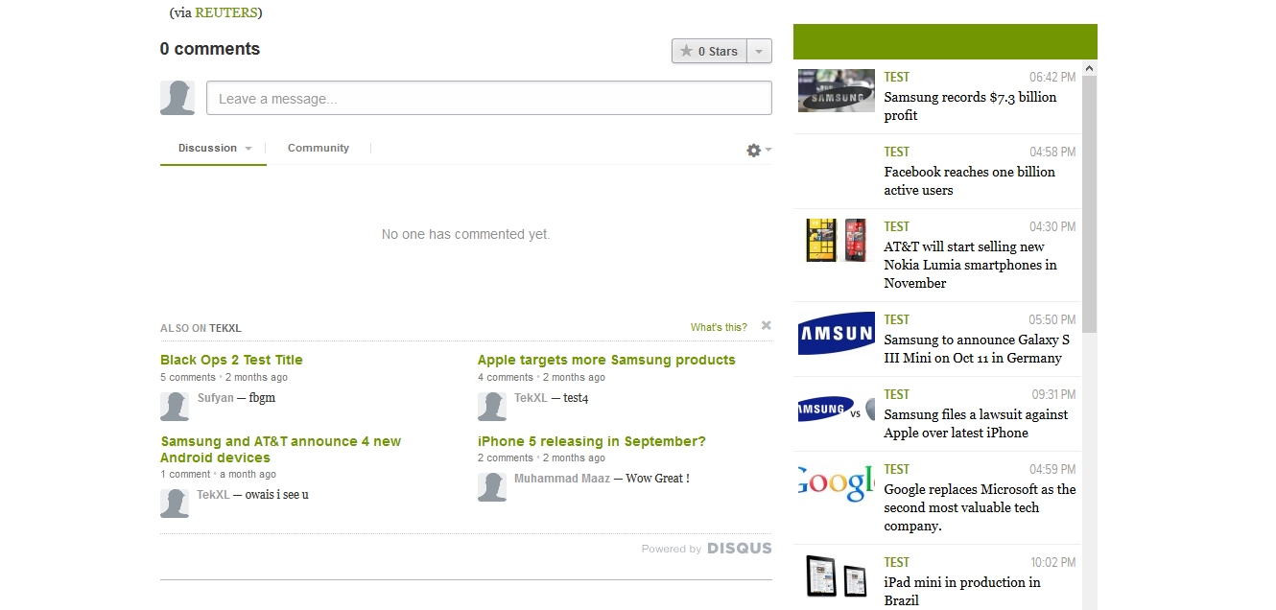Click the Google logo news thumbnail

click(x=837, y=482)
